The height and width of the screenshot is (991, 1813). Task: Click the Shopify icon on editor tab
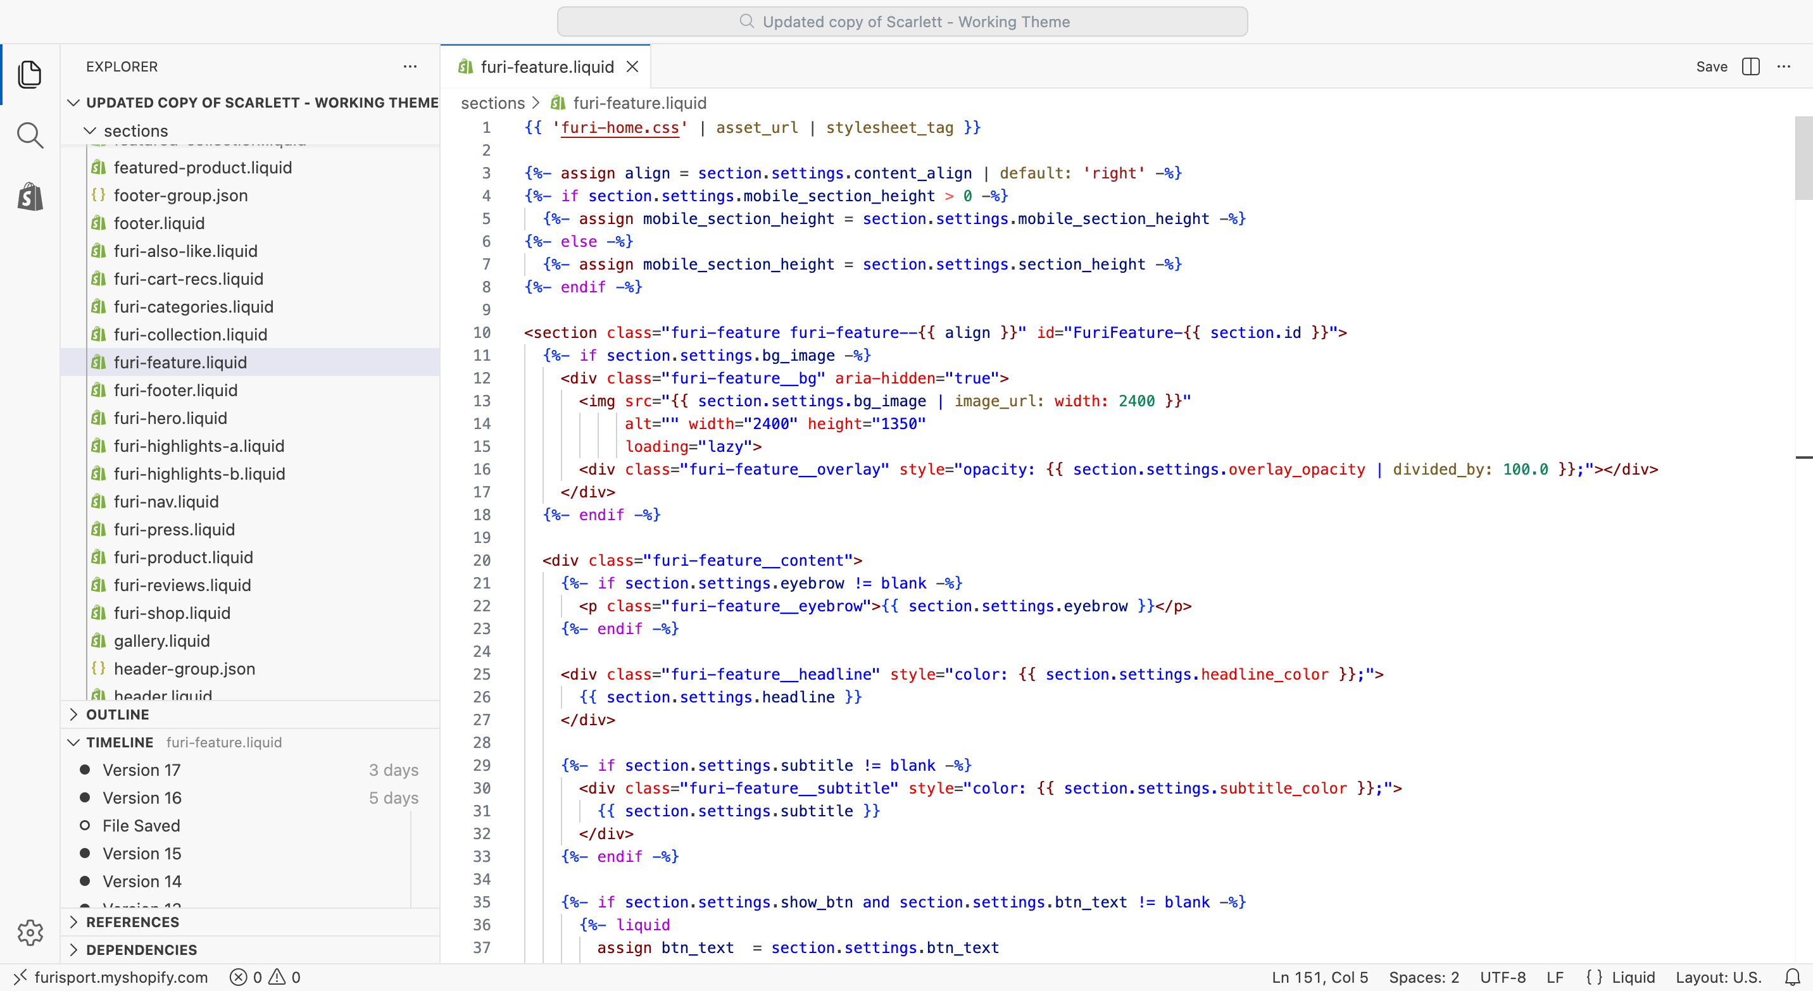pos(465,66)
